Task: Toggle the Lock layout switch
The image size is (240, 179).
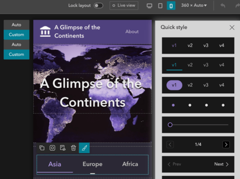Action: (x=98, y=6)
